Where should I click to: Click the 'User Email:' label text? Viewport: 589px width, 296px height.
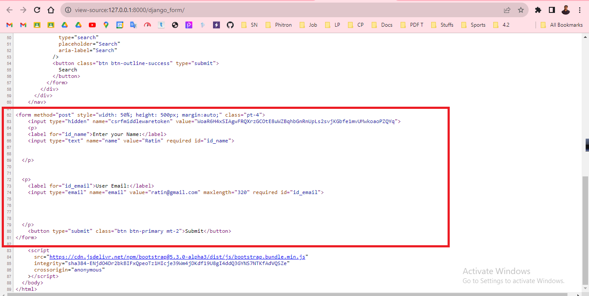coord(113,186)
